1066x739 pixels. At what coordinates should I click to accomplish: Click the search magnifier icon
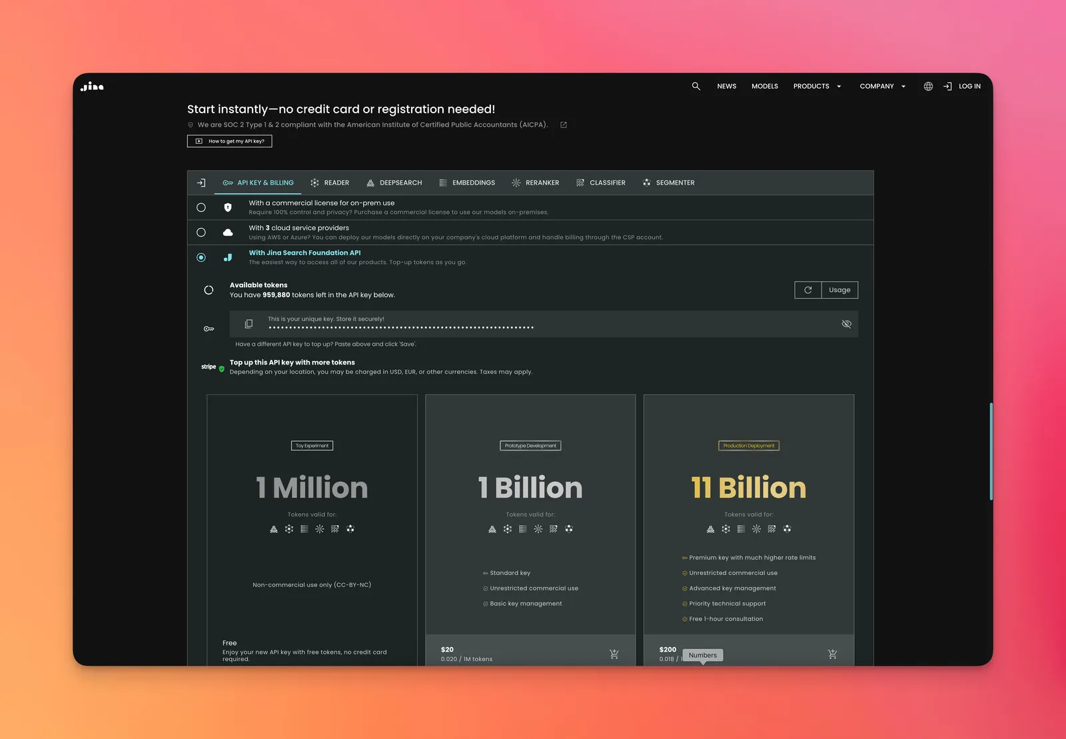click(696, 86)
